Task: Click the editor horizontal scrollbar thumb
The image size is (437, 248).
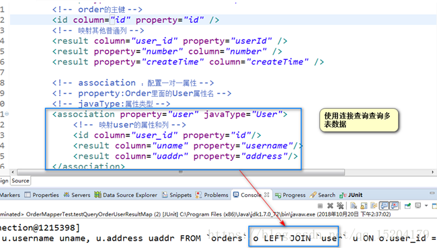Action: [181, 172]
